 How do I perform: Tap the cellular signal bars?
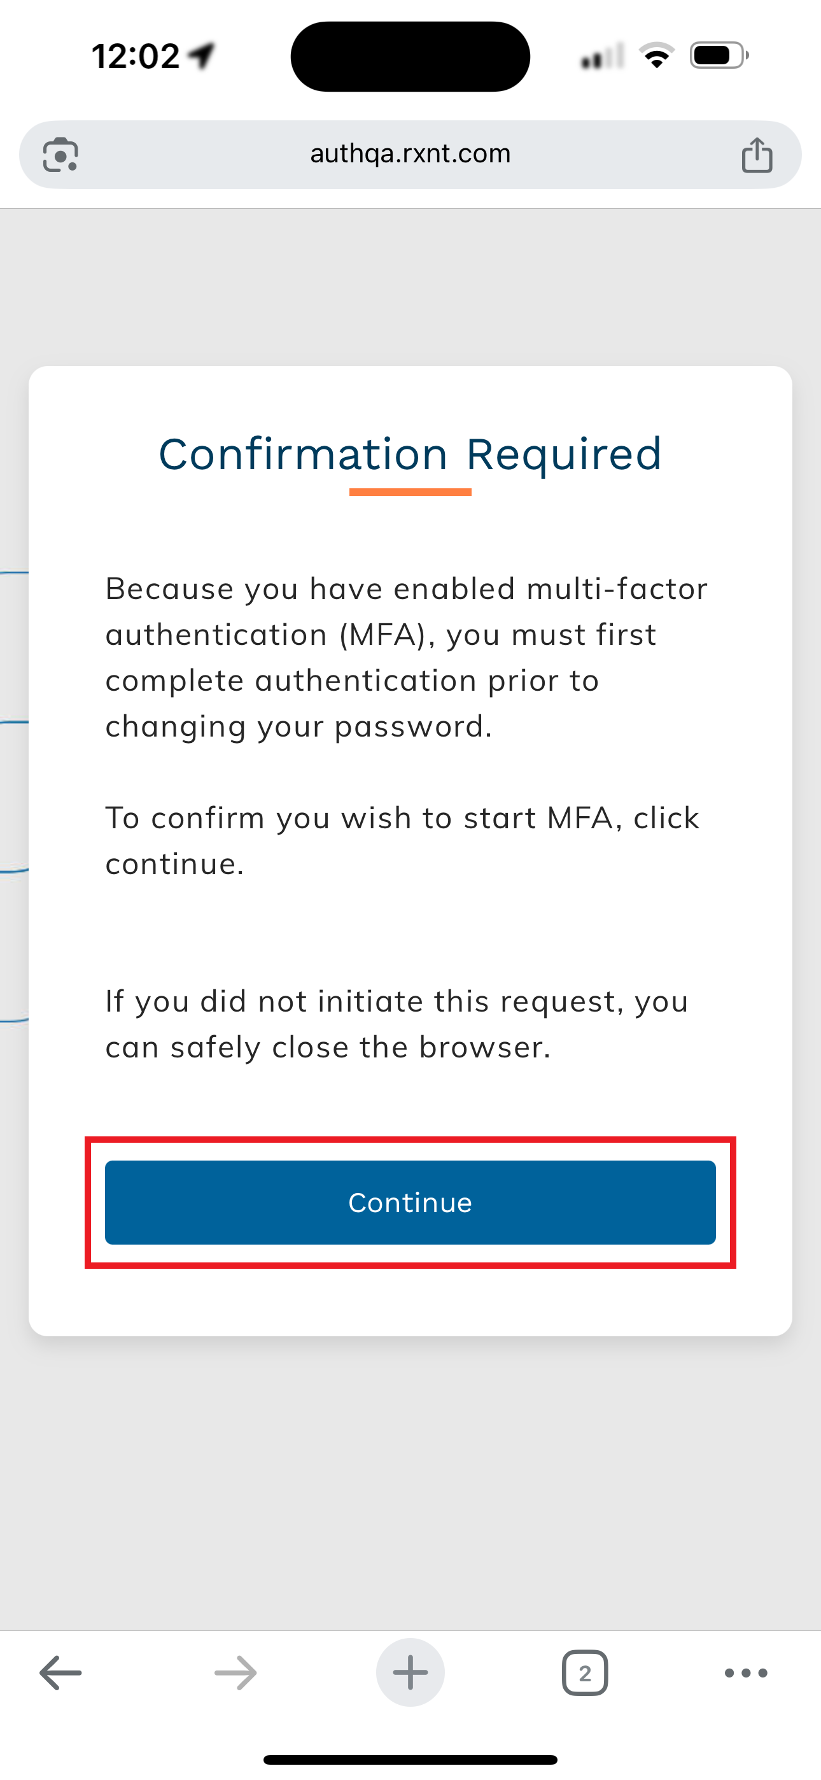(603, 57)
